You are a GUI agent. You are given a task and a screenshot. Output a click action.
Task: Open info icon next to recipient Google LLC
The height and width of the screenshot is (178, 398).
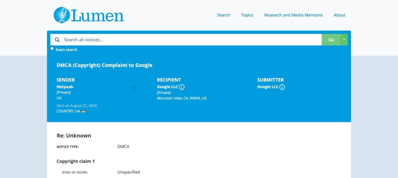coord(182,87)
